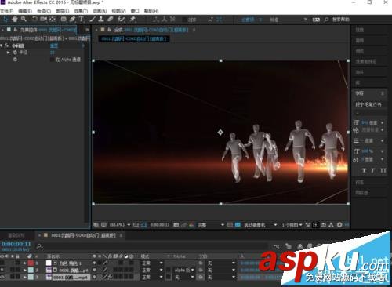This screenshot has height=287, width=392.
Task: Select the layer 3 mp4 name in timeline
Action: tap(71, 277)
